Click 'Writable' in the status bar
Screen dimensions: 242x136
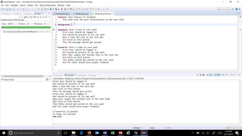pos(137,128)
